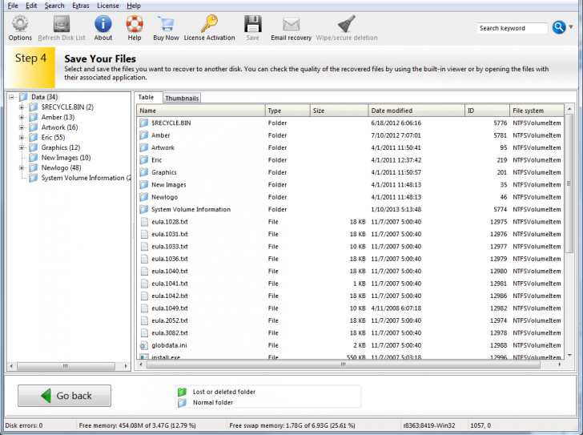Switch to the Thumbnails tab
Screen dimensions: 583x435
(182, 99)
